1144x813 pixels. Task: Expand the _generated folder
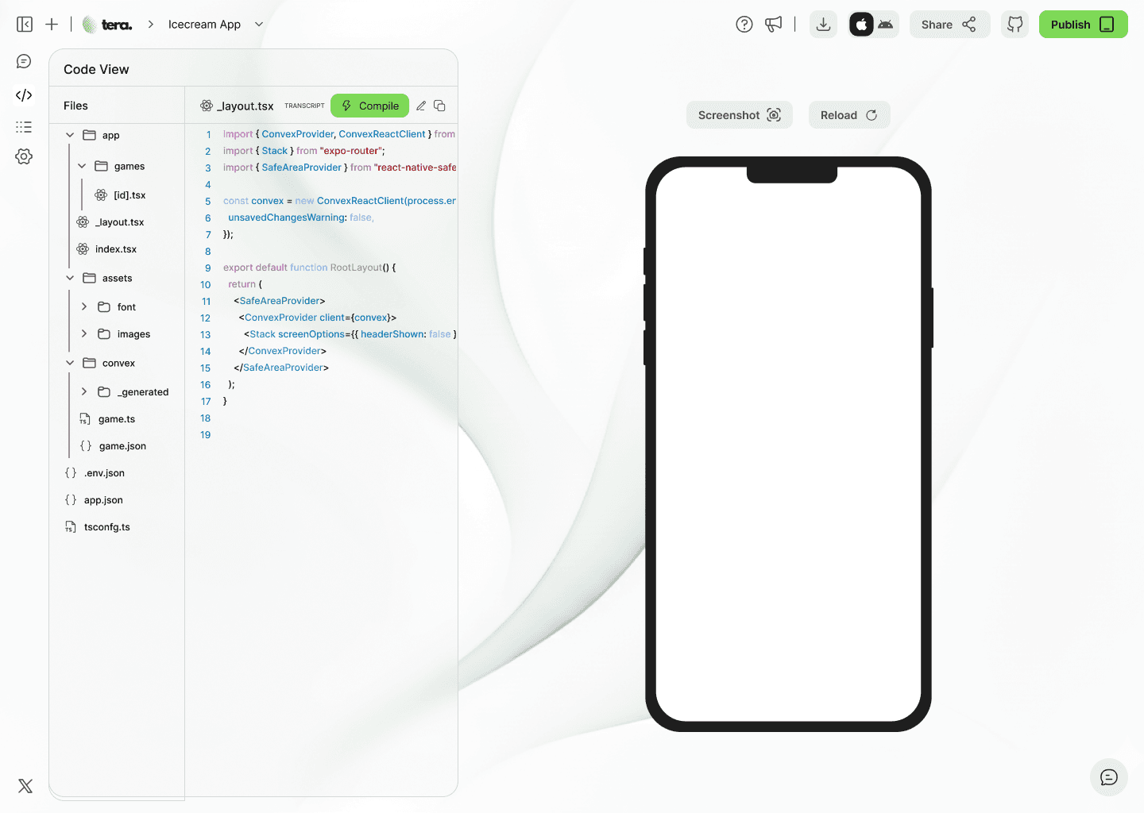click(x=84, y=391)
